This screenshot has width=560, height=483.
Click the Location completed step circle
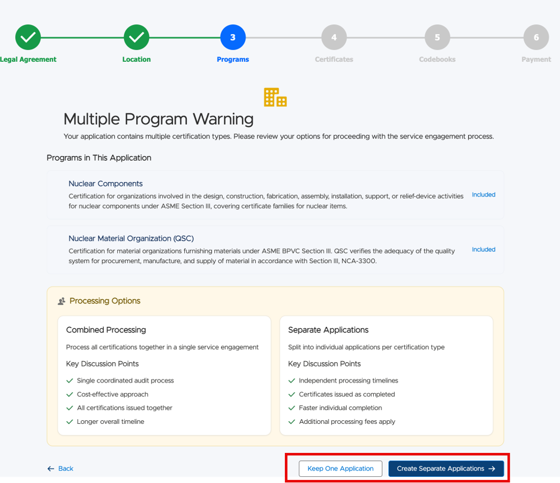(x=136, y=37)
